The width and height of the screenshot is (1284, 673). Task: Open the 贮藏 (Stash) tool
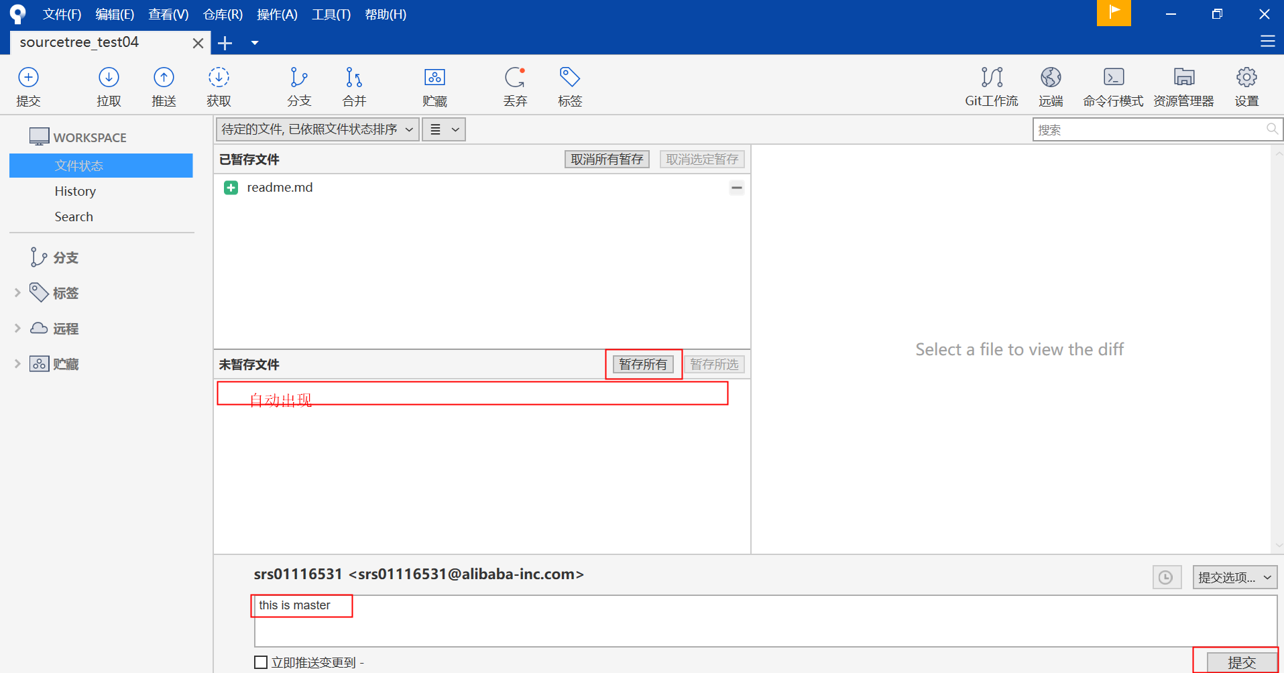434,86
